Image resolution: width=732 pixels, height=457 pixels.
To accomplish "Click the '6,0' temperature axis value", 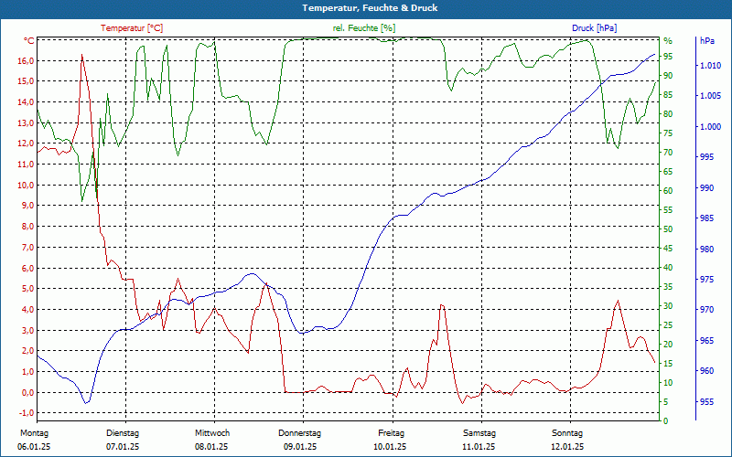I will pos(27,268).
